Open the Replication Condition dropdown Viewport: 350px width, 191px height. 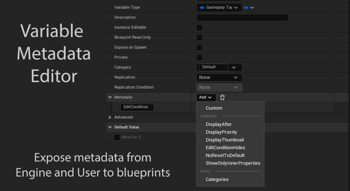click(219, 87)
